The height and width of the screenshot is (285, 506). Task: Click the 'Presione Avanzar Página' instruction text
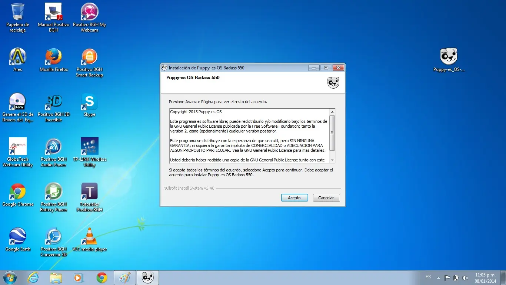coord(218,101)
